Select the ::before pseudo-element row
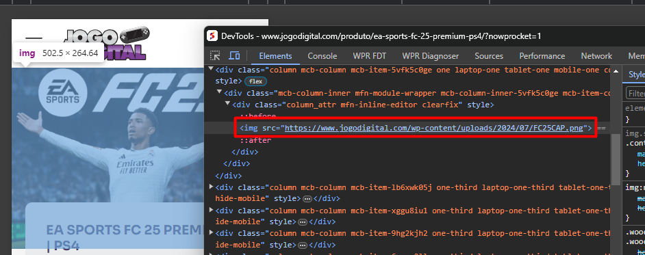The height and width of the screenshot is (255, 645). [x=258, y=117]
